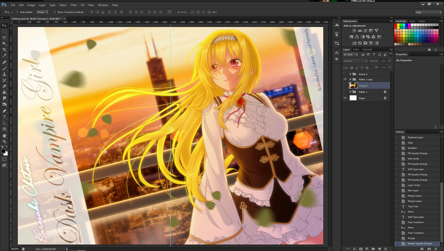Toggle the layer filter switch

point(390,55)
